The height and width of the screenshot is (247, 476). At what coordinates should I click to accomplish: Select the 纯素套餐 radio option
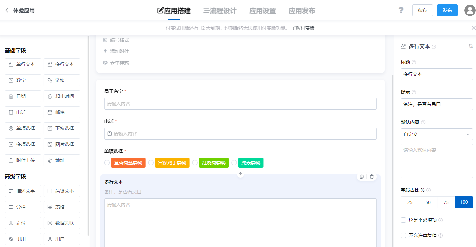click(235, 163)
